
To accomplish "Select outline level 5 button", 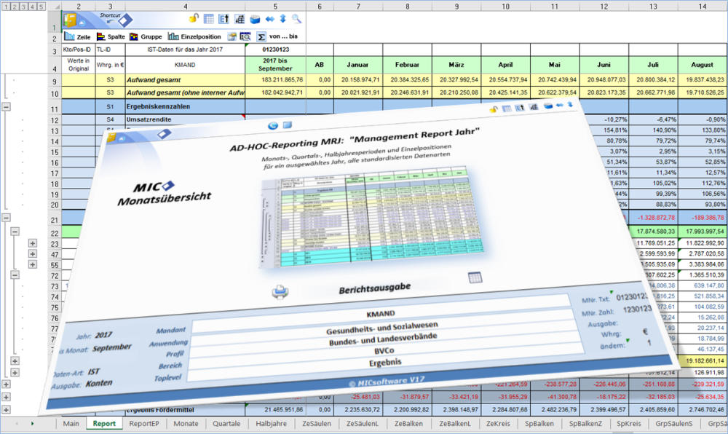I will point(41,7).
